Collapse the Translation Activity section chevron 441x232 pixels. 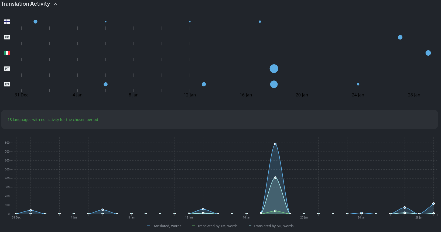click(56, 4)
